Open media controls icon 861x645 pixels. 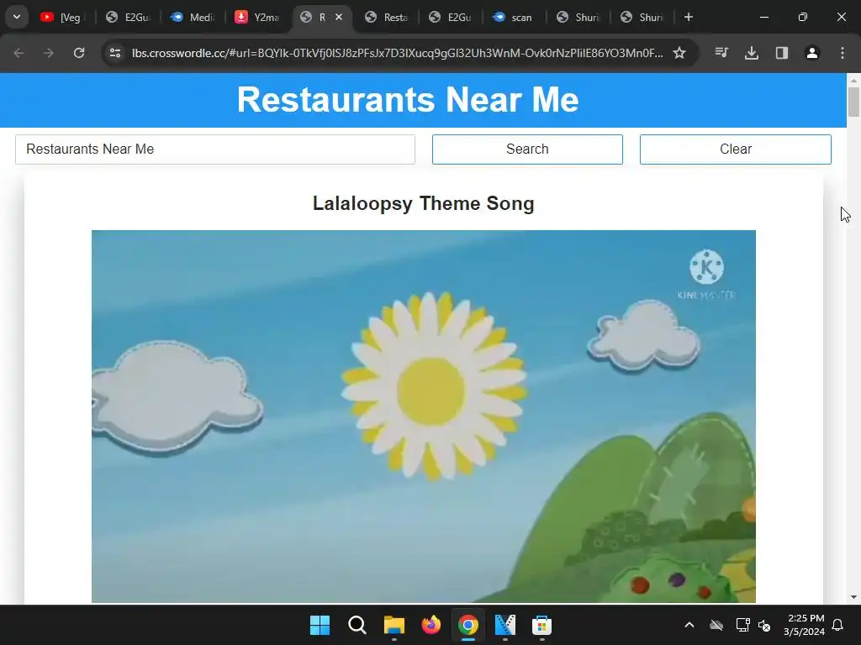(721, 53)
